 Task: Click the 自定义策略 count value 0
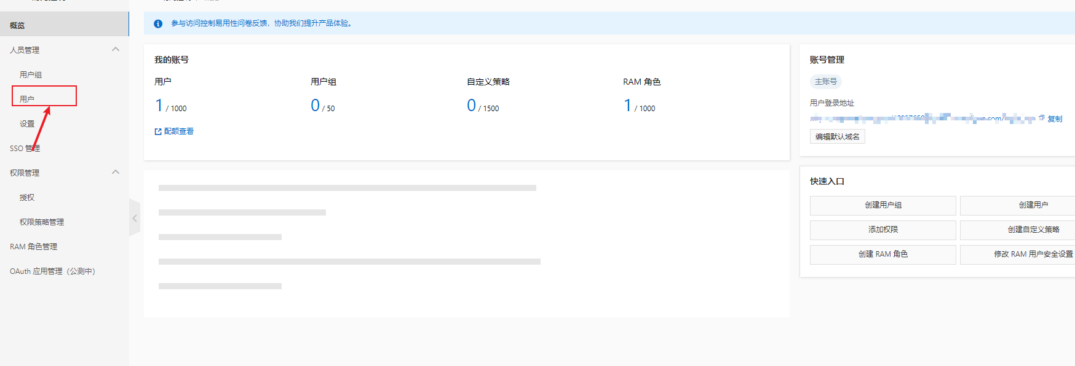(472, 106)
